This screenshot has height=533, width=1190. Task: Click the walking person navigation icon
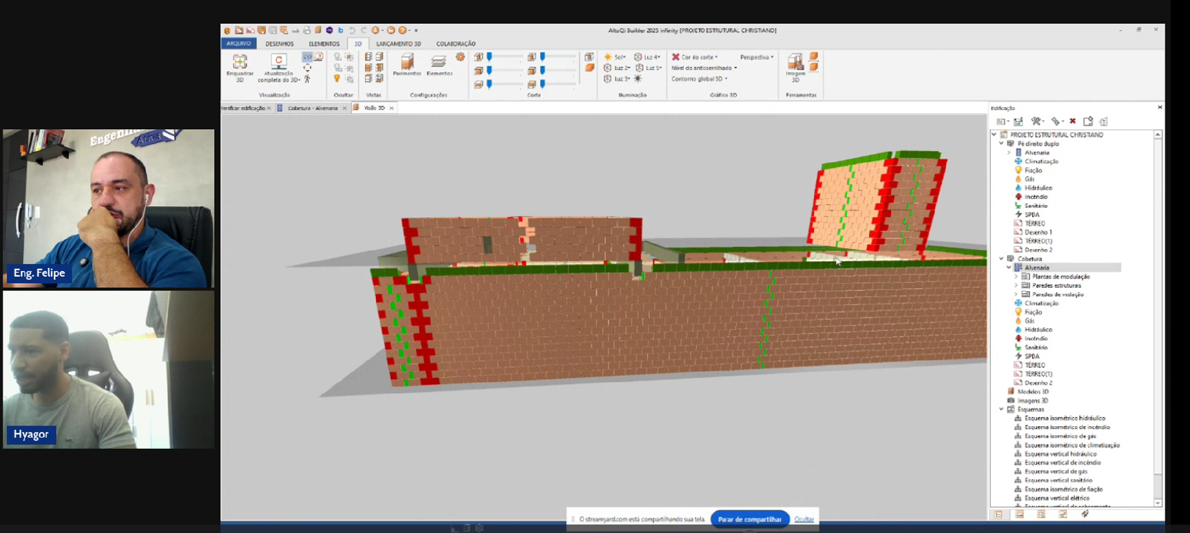click(307, 79)
